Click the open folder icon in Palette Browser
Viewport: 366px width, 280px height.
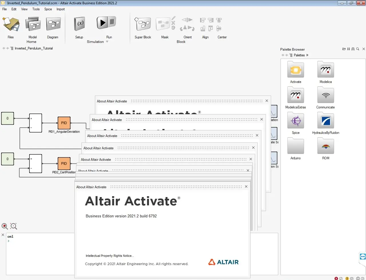click(344, 49)
